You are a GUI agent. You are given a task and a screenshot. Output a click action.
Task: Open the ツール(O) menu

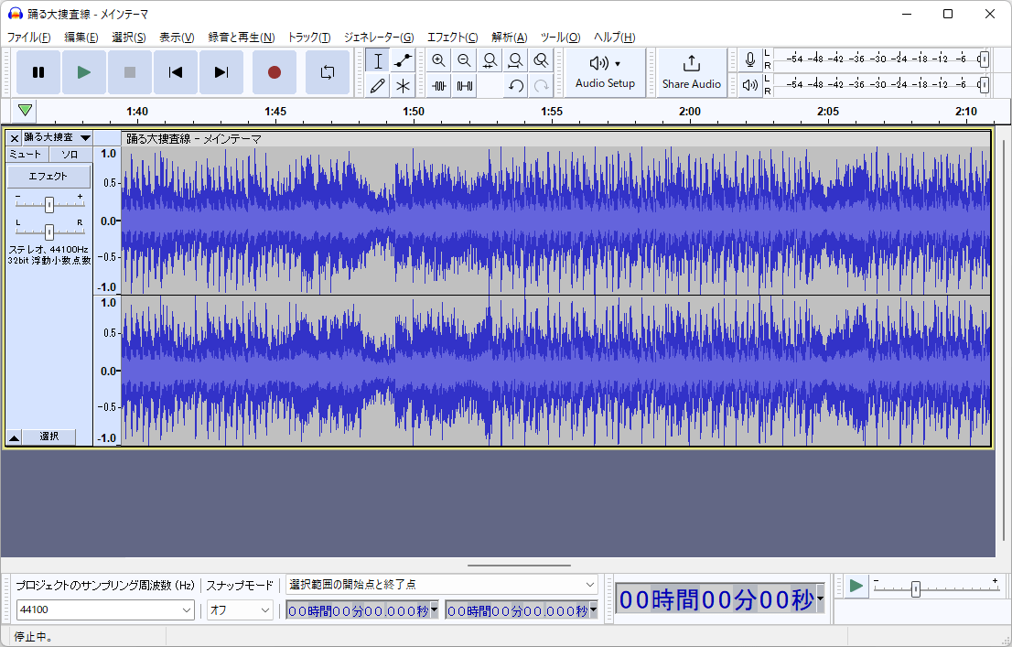pos(560,38)
